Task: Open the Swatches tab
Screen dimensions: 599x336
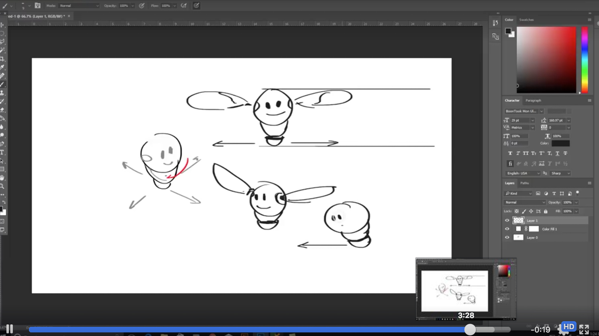Action: tap(526, 20)
